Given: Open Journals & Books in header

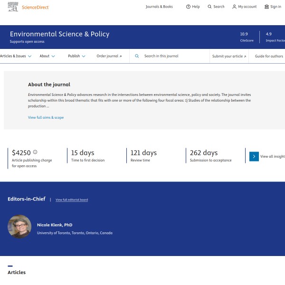Looking at the screenshot, I should (x=159, y=7).
